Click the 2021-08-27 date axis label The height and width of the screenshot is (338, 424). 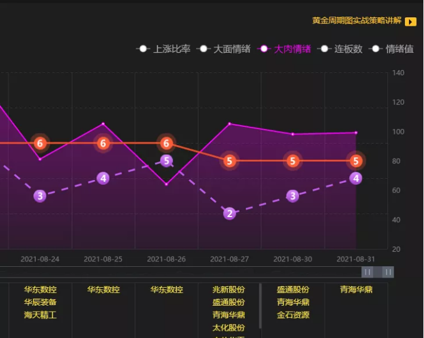[230, 259]
